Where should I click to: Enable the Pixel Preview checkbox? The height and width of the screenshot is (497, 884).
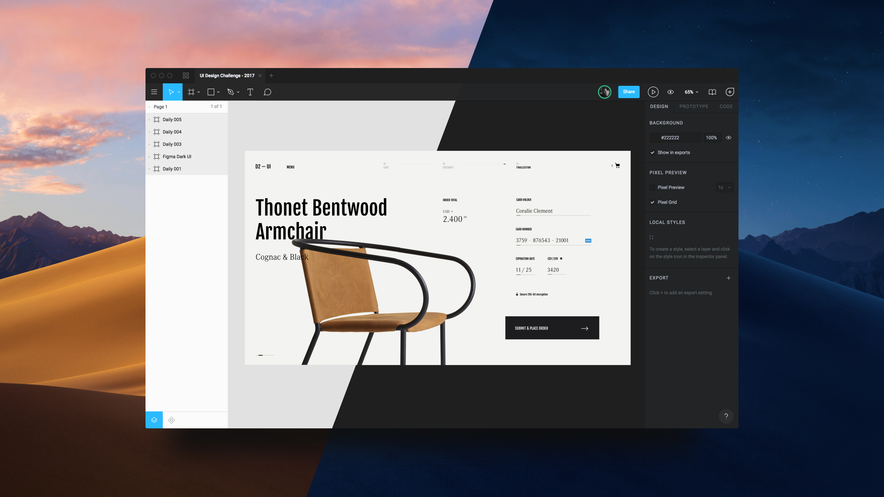(x=652, y=187)
